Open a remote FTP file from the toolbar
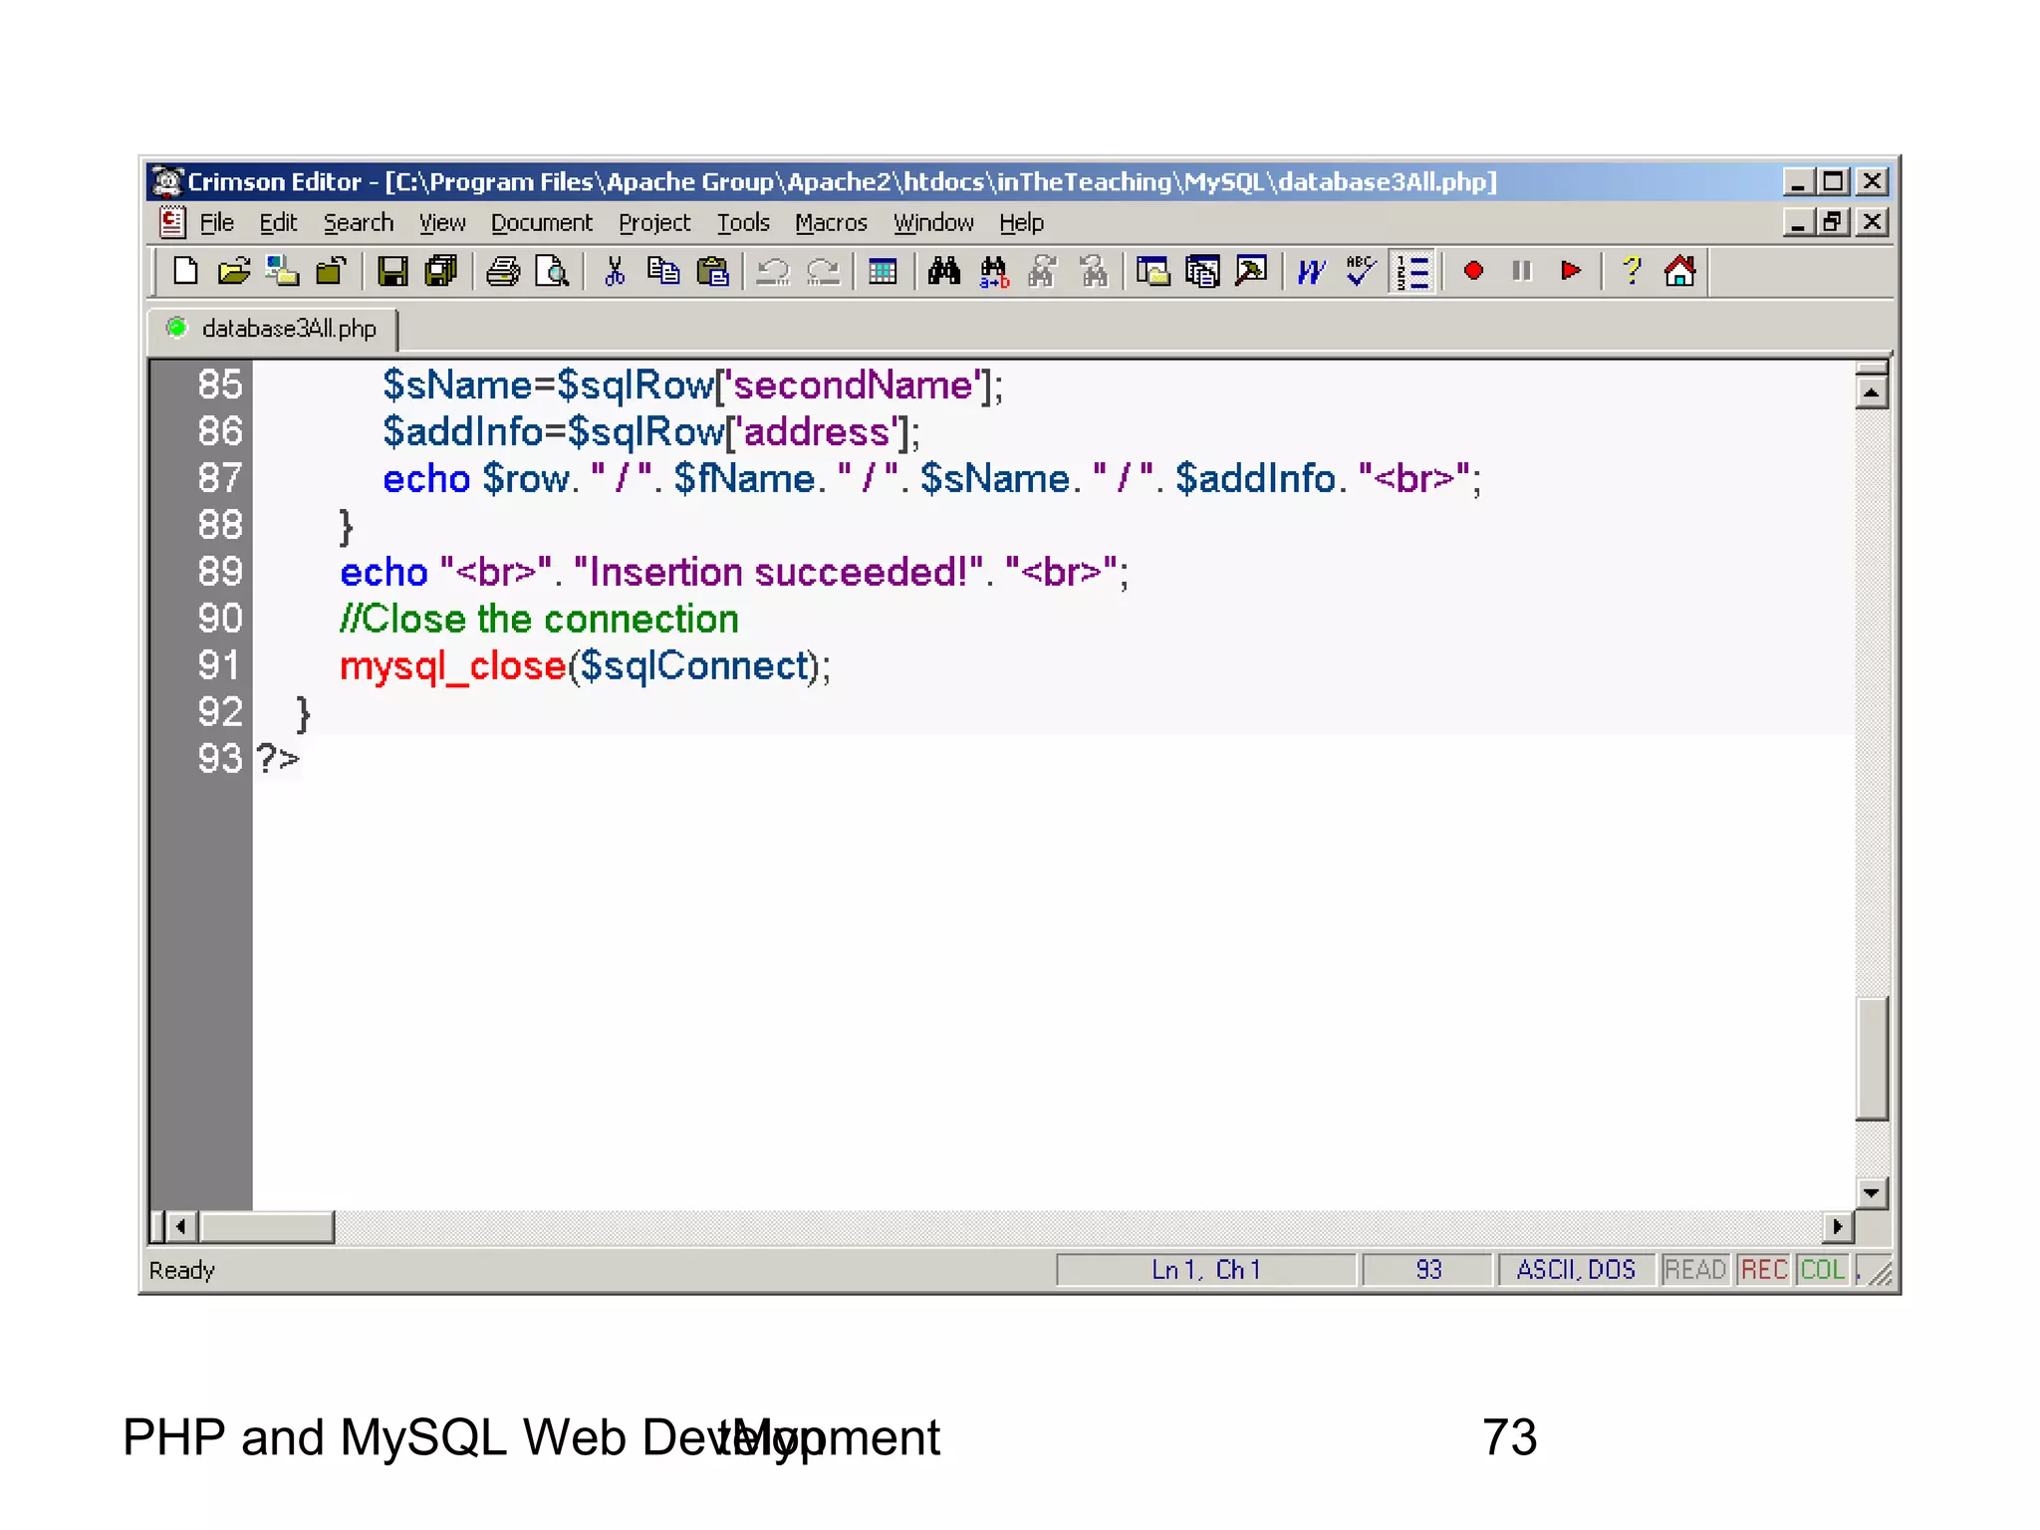The height and width of the screenshot is (1530, 2040). pos(283,272)
